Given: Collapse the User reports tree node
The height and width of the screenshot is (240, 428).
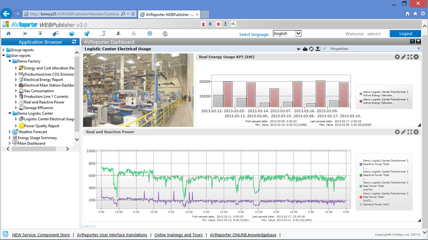Looking at the screenshot, I should pos(3,55).
